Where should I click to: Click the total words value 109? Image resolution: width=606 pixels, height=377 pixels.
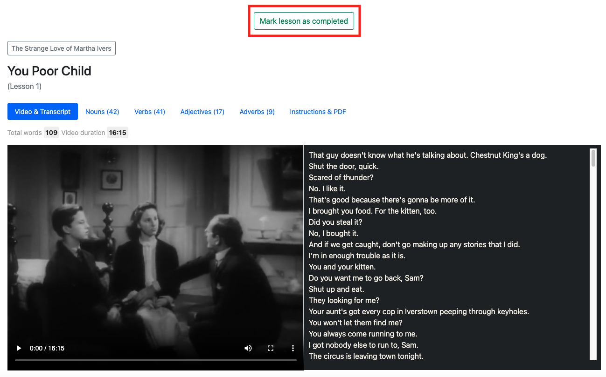(52, 133)
